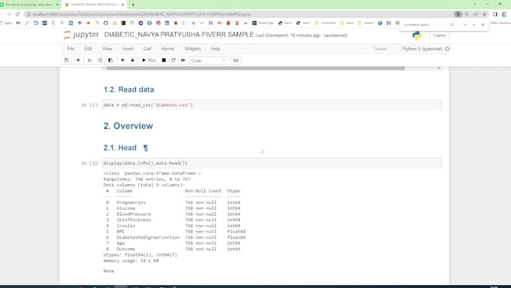The image size is (511, 288).
Task: Click the Logout button
Action: (440, 35)
